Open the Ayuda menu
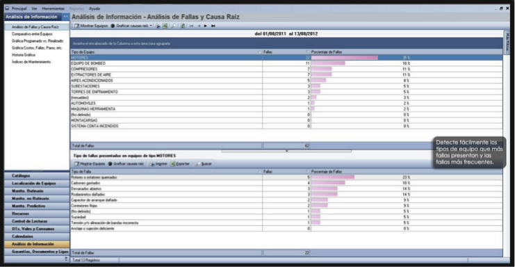 pos(95,8)
